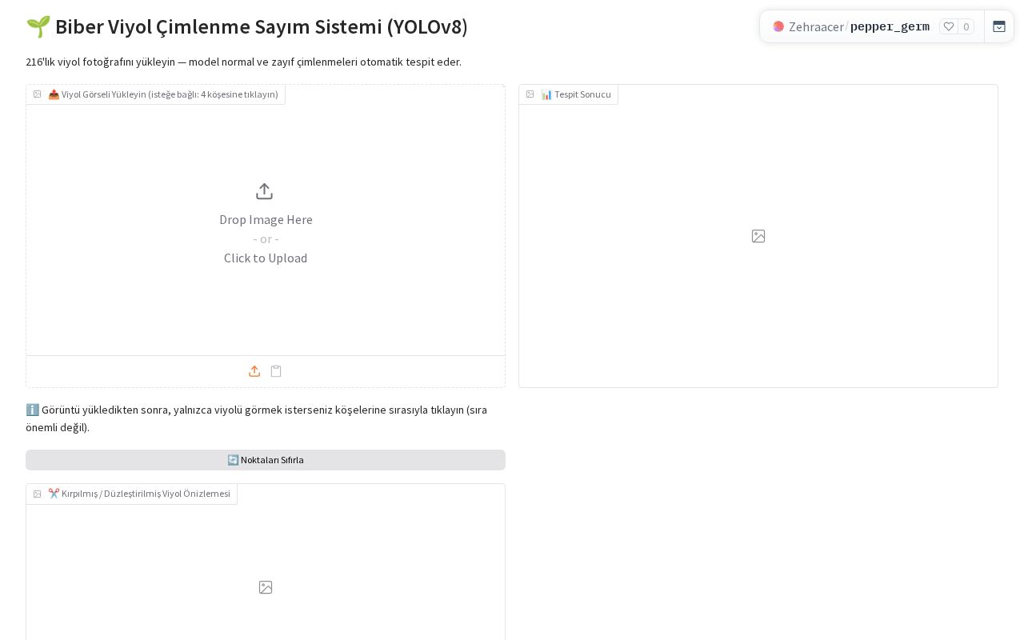The width and height of the screenshot is (1024, 640).
Task: Click the Zehraacer avatar icon
Action: pyautogui.click(x=778, y=26)
